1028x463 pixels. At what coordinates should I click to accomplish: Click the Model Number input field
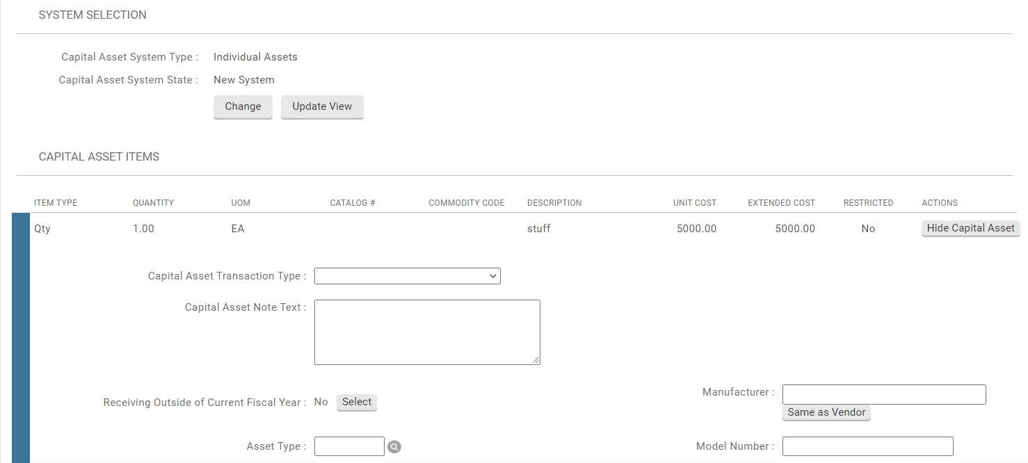pos(867,446)
